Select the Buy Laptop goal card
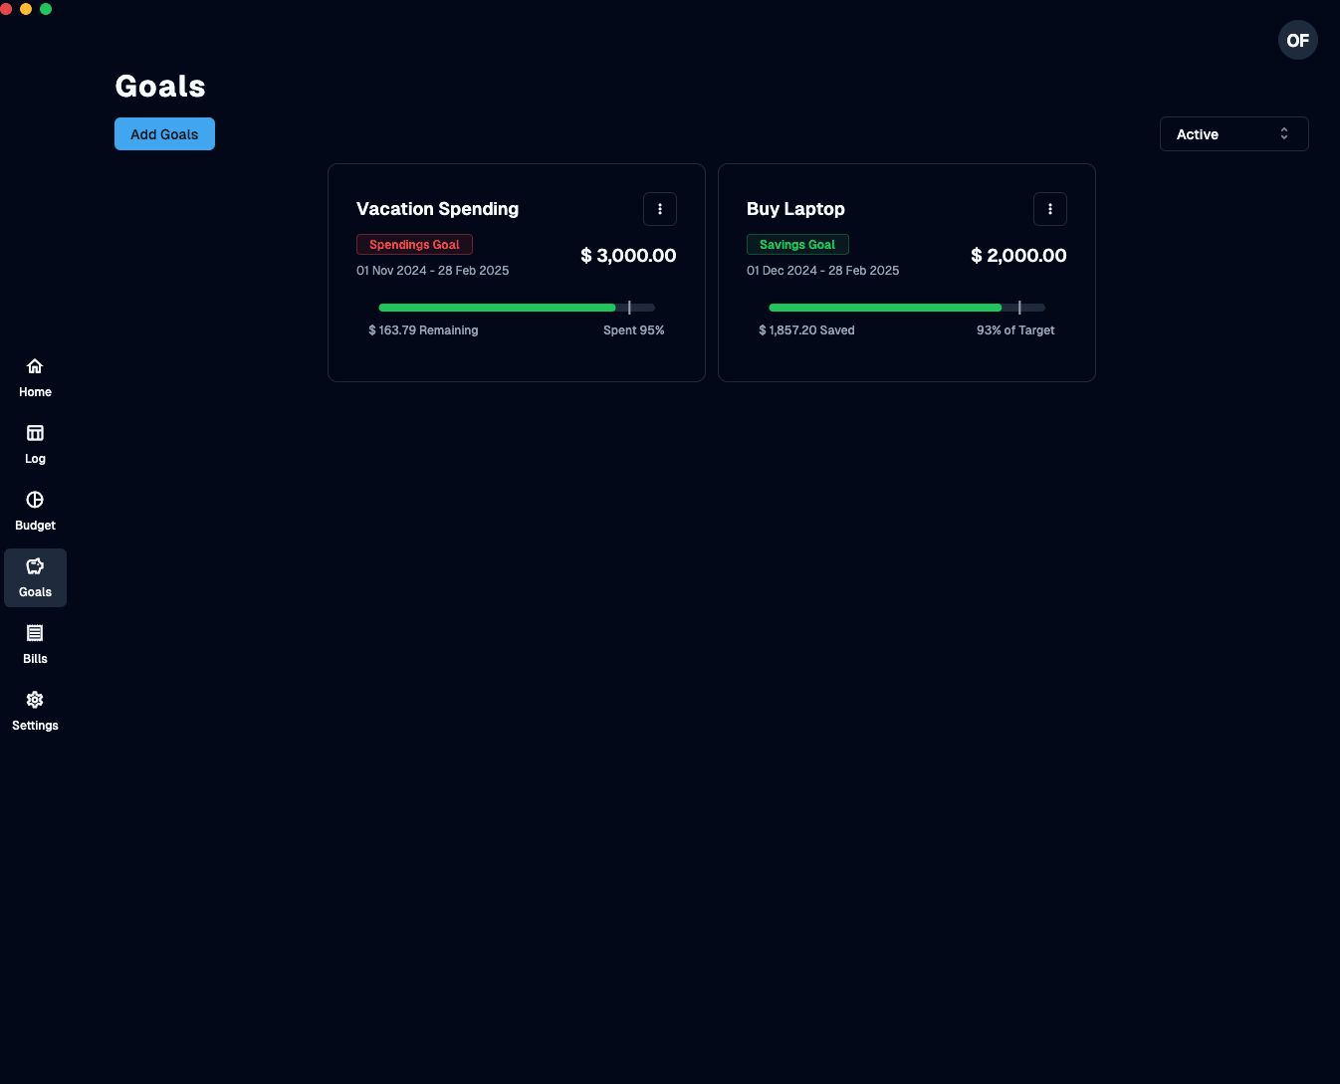This screenshot has width=1340, height=1084. tap(906, 272)
